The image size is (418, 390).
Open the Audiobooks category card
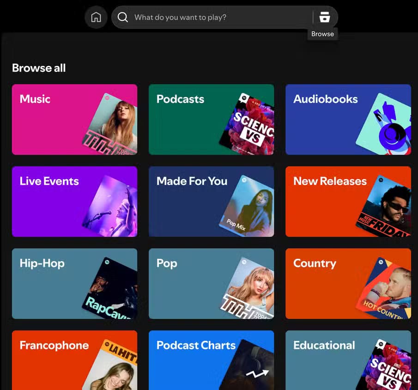348,120
